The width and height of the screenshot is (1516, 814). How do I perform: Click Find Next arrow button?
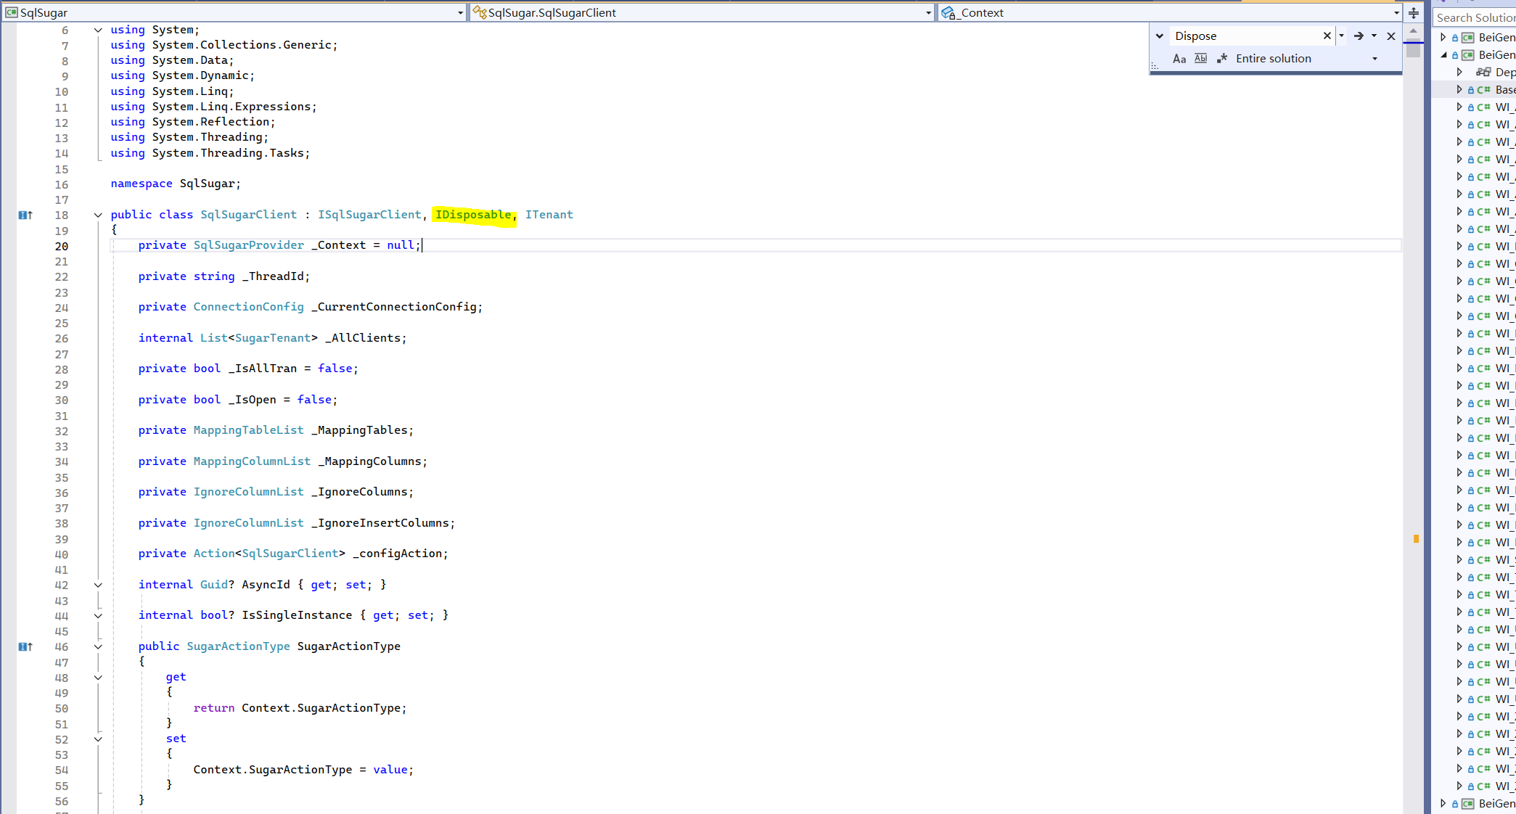[x=1359, y=36]
